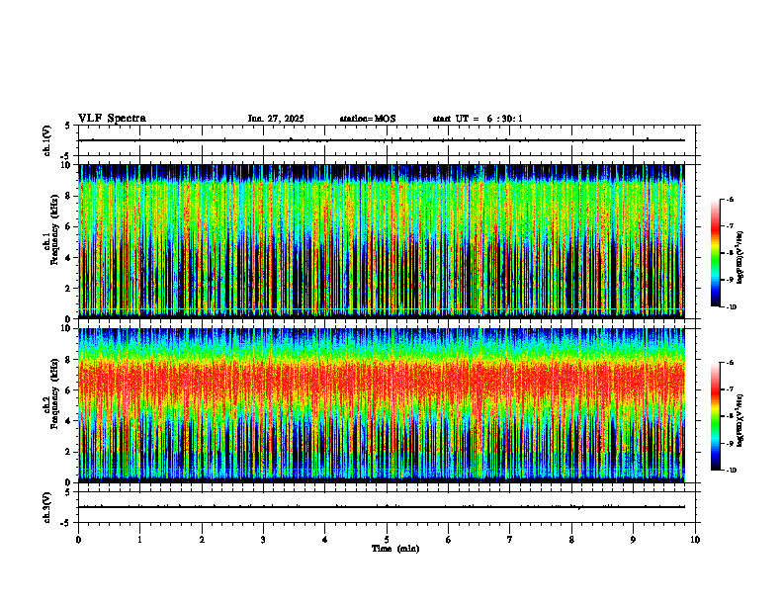
Task: Click the '8' kHz tick on ch.2 frequency axis
Action: [x=68, y=360]
